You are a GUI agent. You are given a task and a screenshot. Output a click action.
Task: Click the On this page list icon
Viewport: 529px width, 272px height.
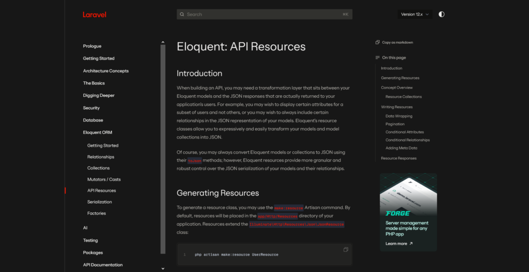click(378, 58)
